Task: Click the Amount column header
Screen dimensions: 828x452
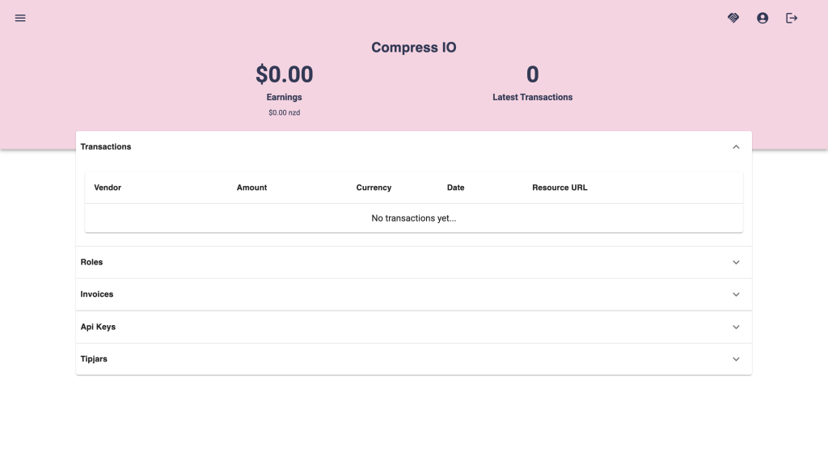Action: tap(251, 188)
